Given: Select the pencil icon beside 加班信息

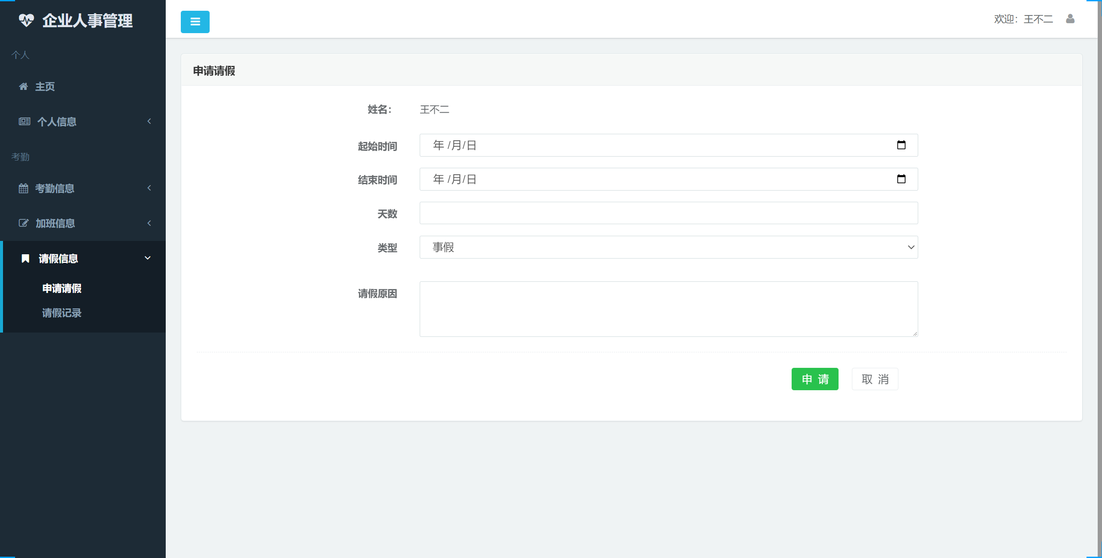Looking at the screenshot, I should 24,223.
